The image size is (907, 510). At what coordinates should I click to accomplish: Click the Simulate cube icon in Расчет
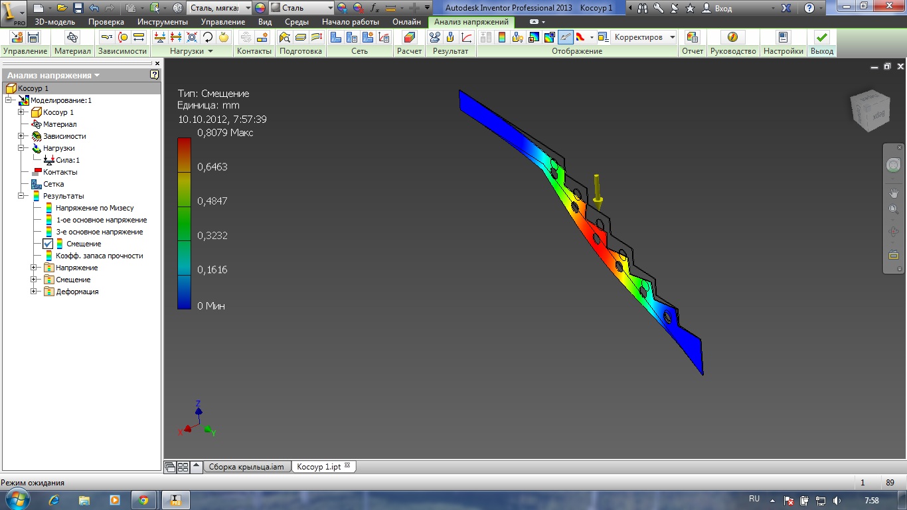coord(410,37)
